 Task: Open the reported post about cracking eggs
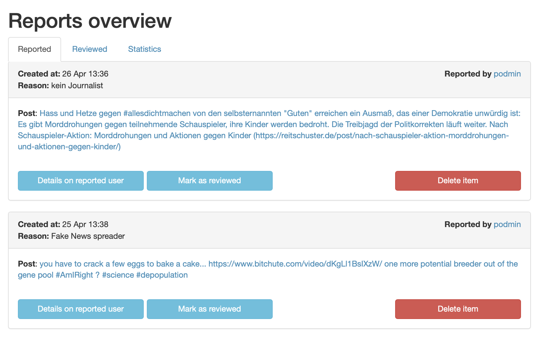pyautogui.click(x=268, y=269)
